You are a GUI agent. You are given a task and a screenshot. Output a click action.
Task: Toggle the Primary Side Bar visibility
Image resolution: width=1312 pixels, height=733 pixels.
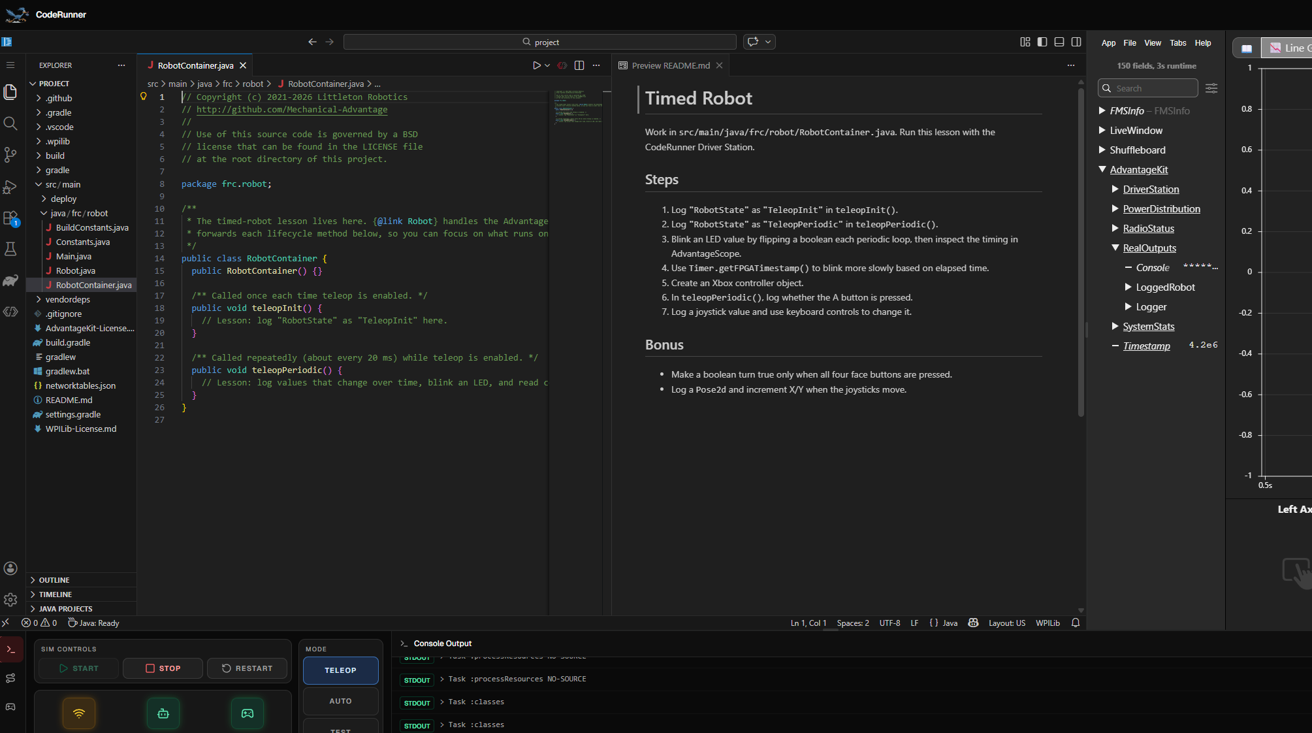[1042, 42]
